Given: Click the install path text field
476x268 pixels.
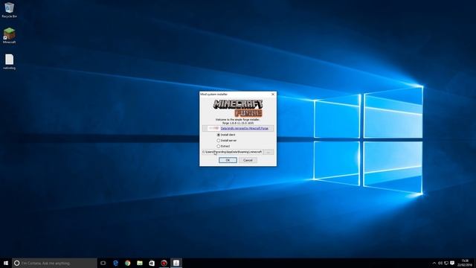Looking at the screenshot, I should [x=232, y=152].
